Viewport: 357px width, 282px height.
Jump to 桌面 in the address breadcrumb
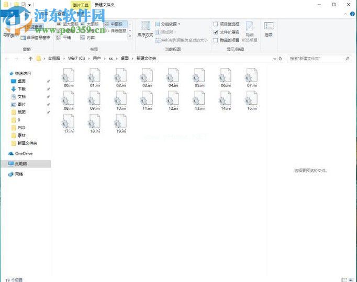(x=125, y=59)
